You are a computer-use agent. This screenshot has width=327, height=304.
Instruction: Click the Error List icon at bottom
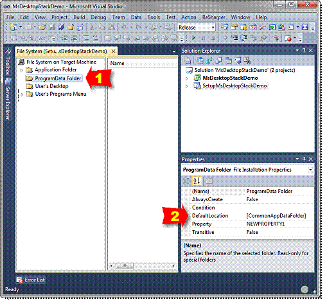pos(19,280)
